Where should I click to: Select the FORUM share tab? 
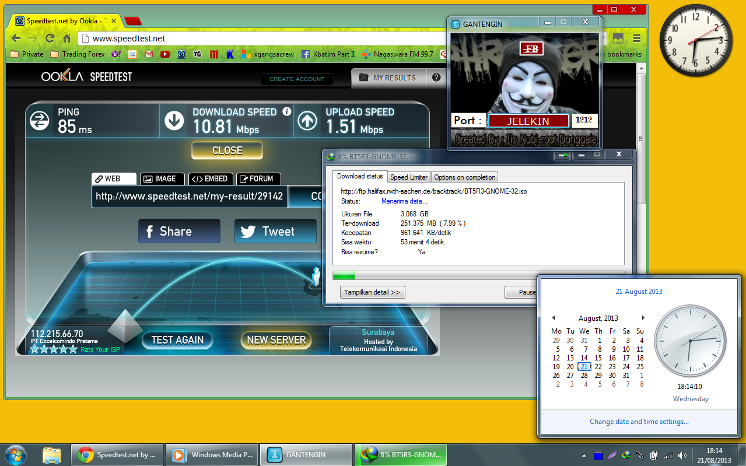pos(258,179)
